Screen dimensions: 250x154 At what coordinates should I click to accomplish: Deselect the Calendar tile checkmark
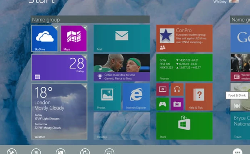(85, 57)
